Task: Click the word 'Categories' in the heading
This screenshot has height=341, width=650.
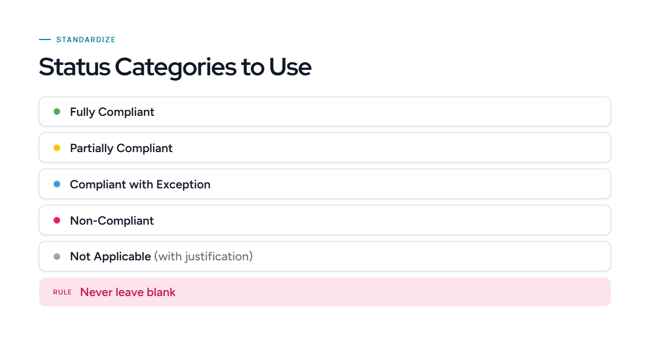Action: (x=175, y=68)
